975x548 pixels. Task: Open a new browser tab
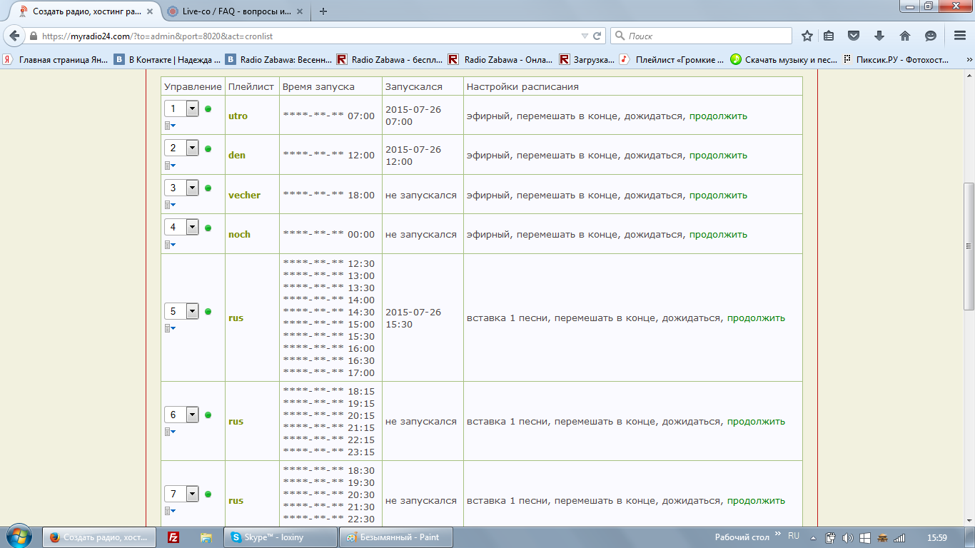pos(323,11)
